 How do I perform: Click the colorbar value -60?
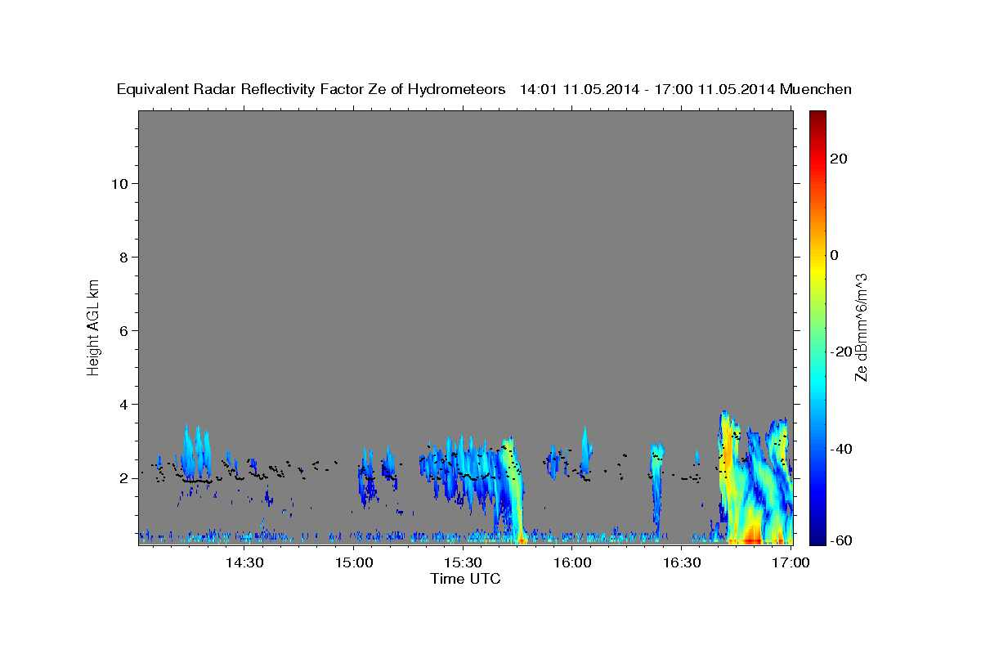pyautogui.click(x=841, y=541)
